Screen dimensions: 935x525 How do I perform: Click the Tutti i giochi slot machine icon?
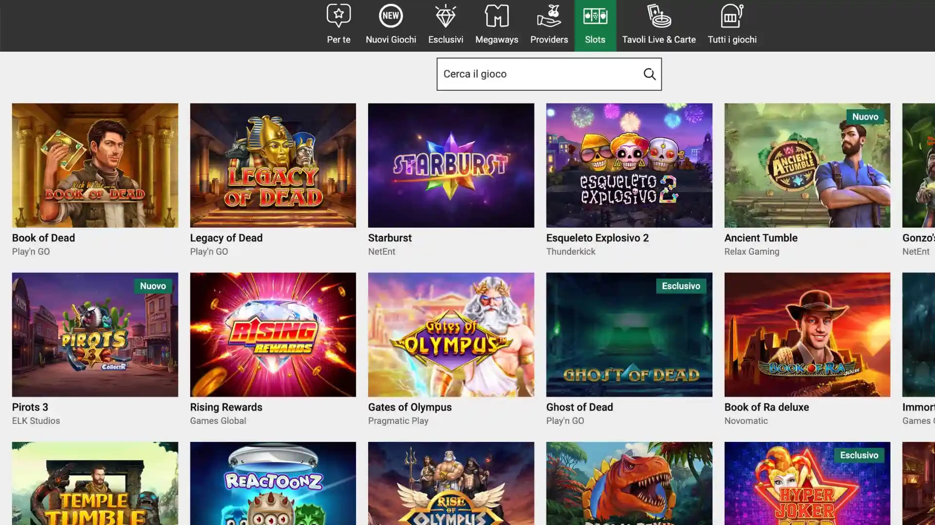click(731, 15)
